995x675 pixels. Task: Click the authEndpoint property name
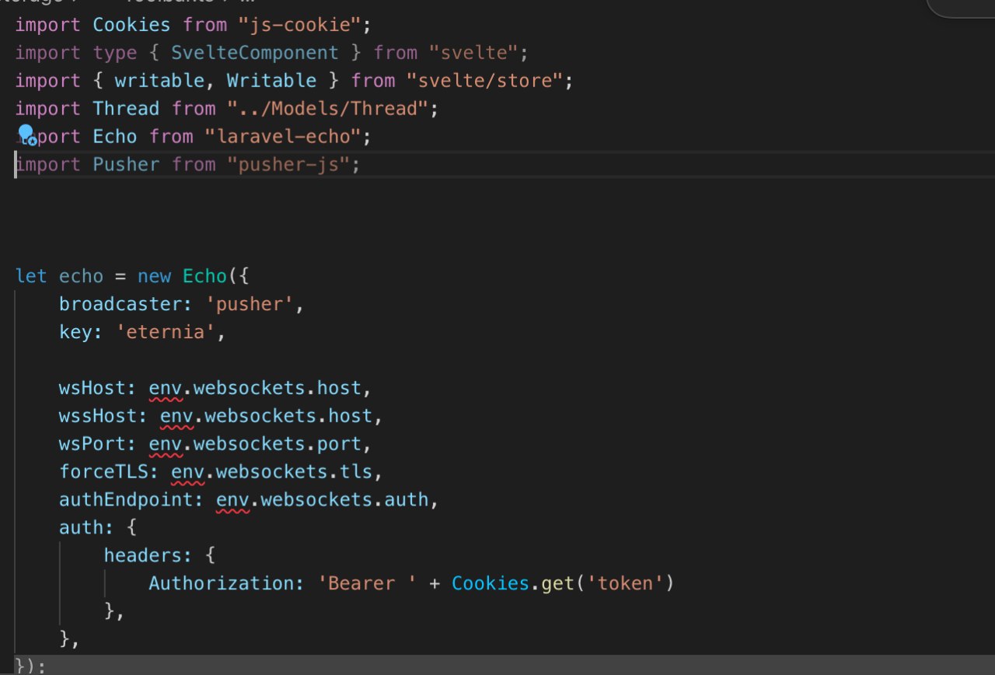pyautogui.click(x=126, y=499)
